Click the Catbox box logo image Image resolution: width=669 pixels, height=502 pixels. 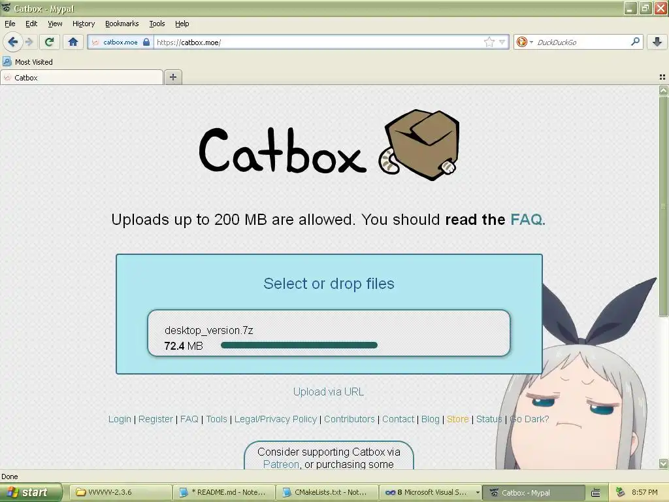coord(419,145)
